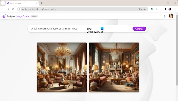Open a new browser tab
178x101 pixels.
(41, 3)
